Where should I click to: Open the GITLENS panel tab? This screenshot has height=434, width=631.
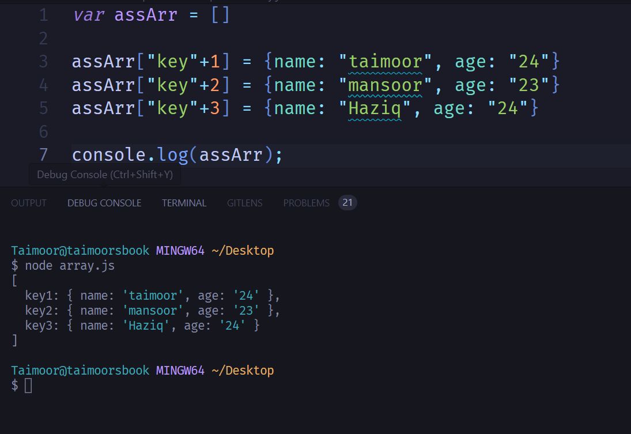pos(244,203)
